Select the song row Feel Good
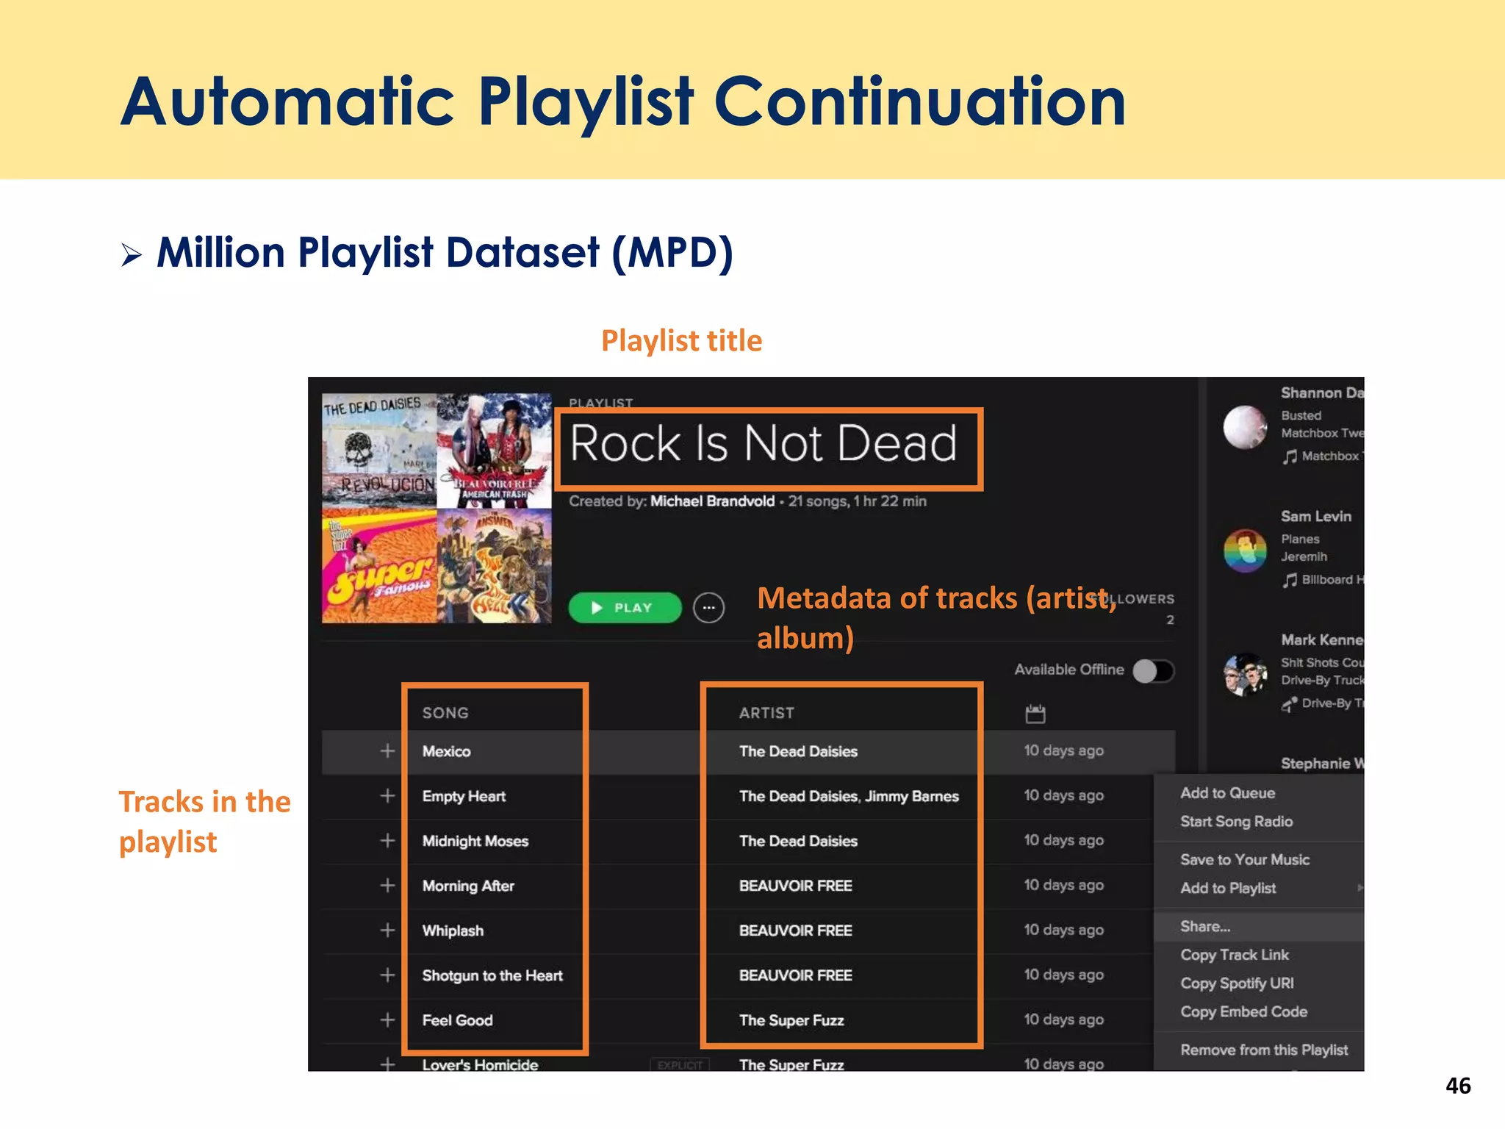The width and height of the screenshot is (1505, 1129). pyautogui.click(x=738, y=1020)
